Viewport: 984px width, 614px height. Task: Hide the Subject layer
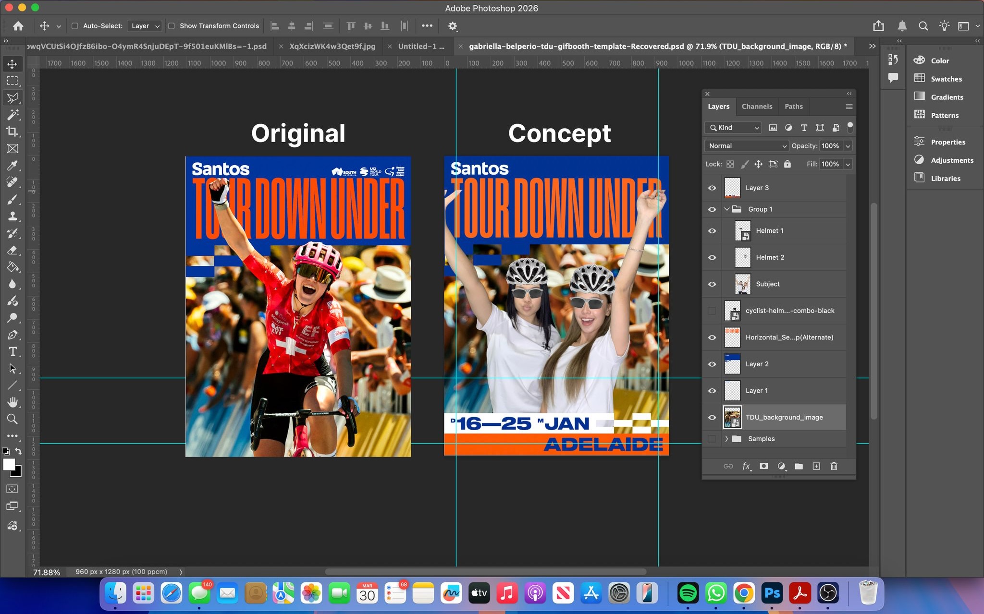(712, 284)
